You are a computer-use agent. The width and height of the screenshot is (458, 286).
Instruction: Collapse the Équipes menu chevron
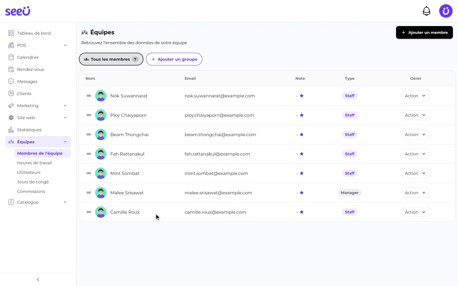pyautogui.click(x=65, y=142)
